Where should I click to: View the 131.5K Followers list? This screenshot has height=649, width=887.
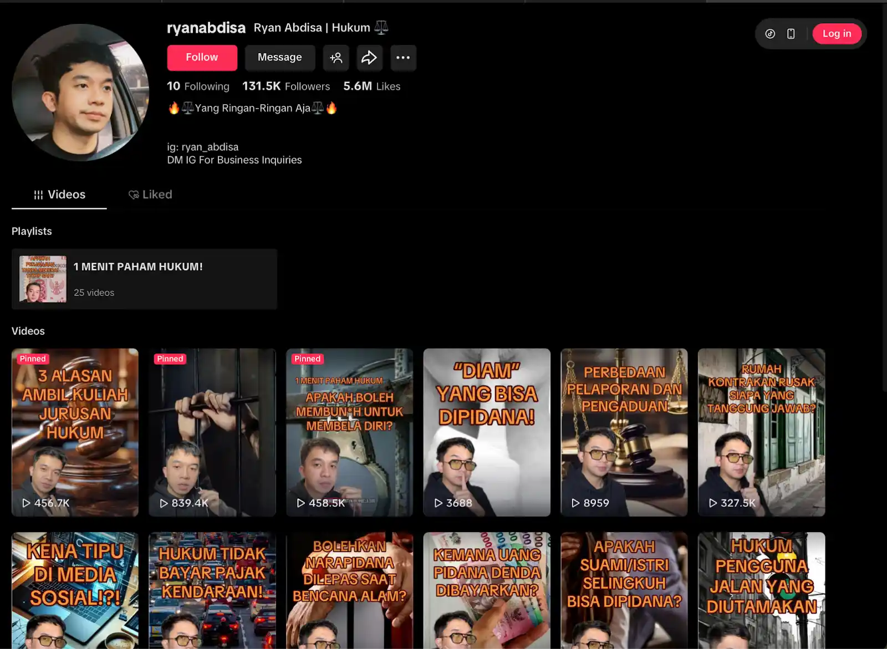coord(286,86)
